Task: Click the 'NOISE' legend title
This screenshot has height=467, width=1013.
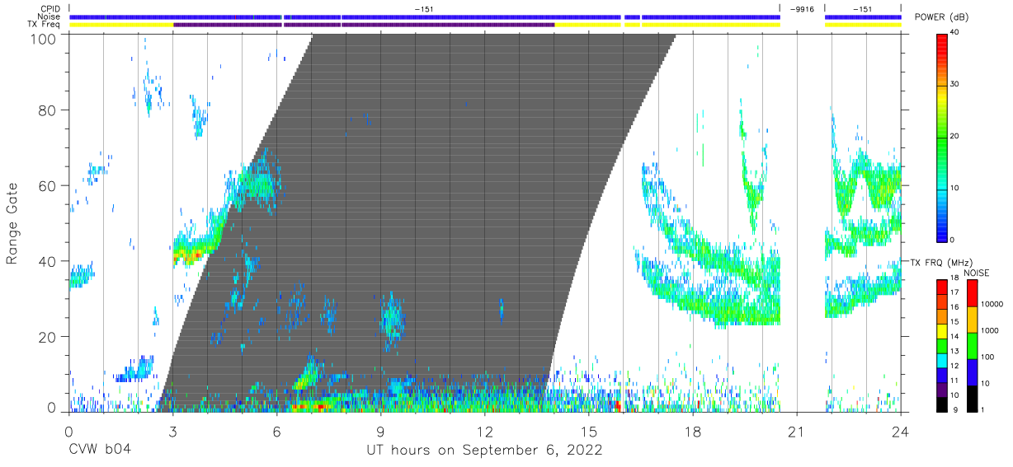Action: pyautogui.click(x=978, y=273)
